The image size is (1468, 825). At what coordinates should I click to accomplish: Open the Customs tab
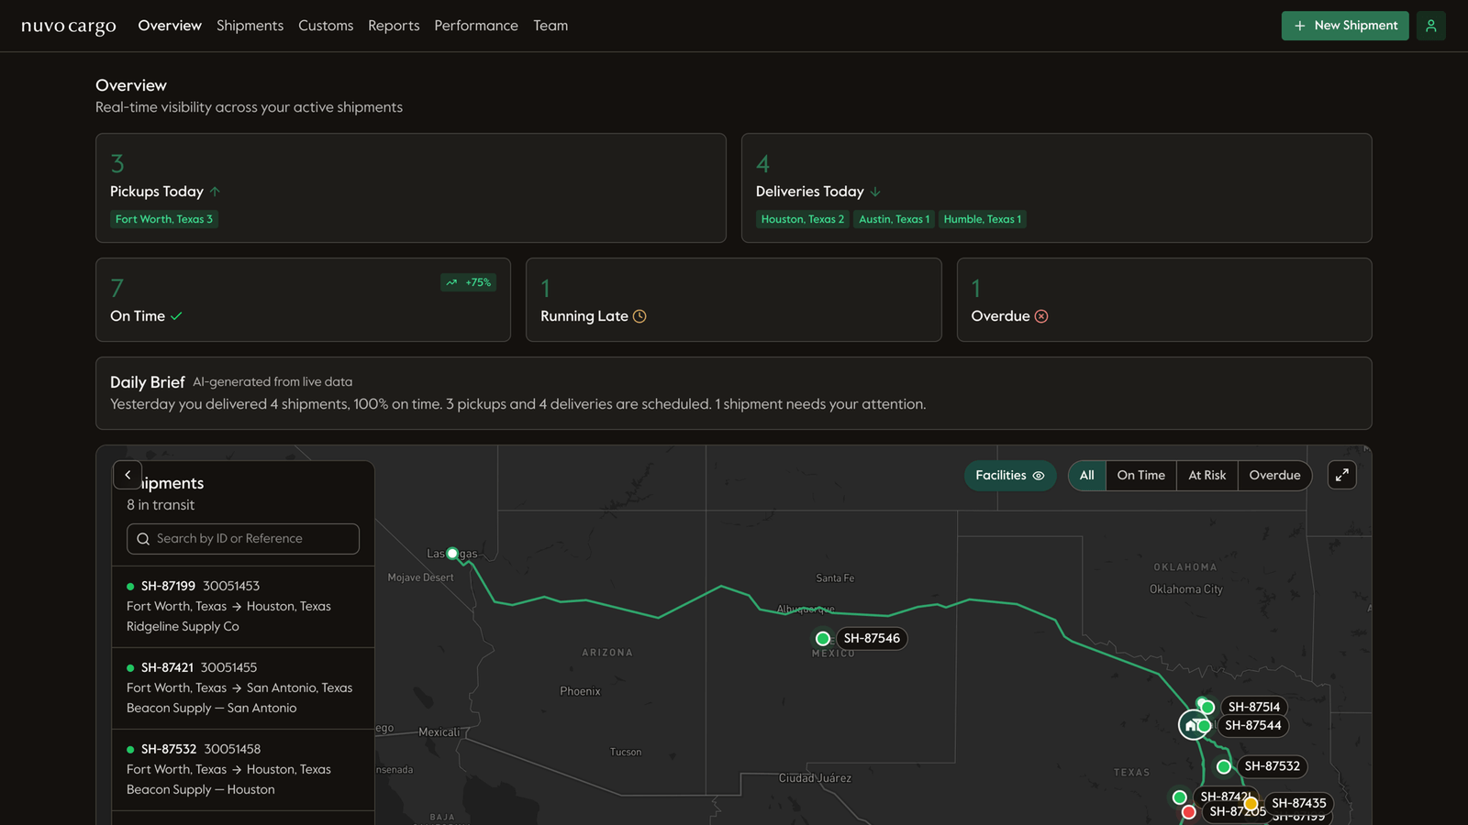(326, 26)
